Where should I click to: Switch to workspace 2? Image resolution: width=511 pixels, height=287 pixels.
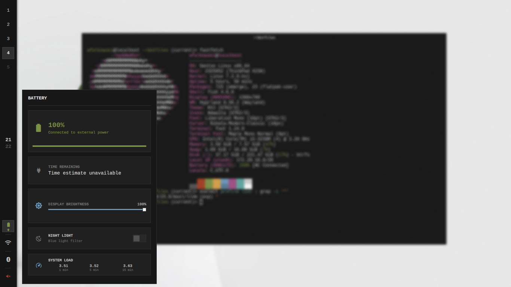pos(8,25)
